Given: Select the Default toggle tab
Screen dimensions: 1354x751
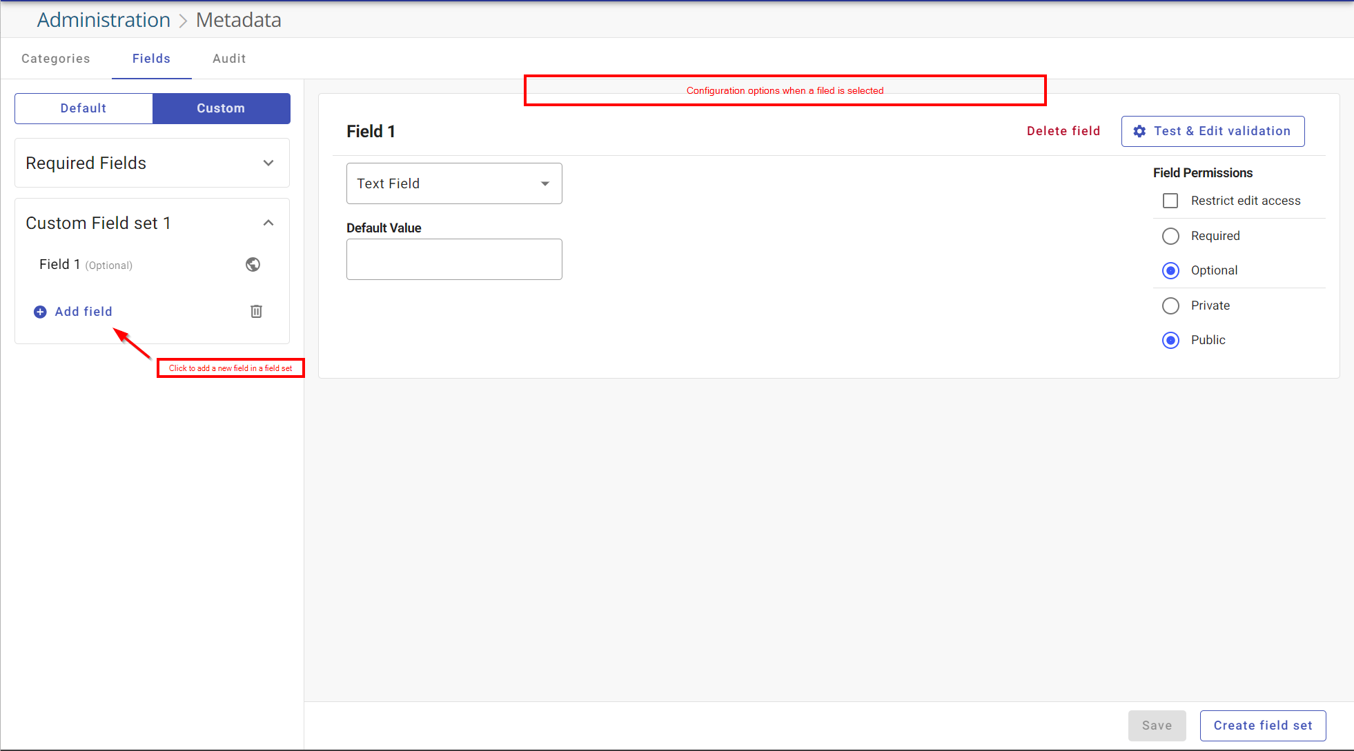Looking at the screenshot, I should coord(84,108).
